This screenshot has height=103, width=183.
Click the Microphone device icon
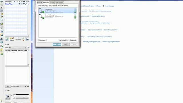click(41, 11)
